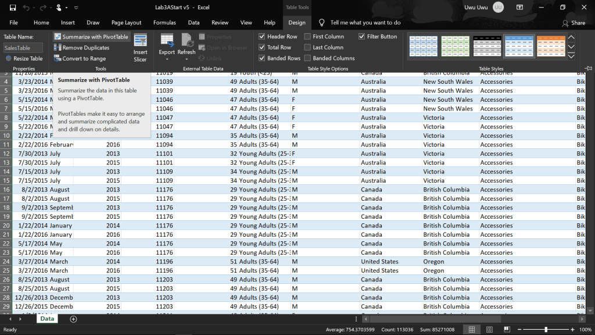Switch to Page Layout view in status bar
The image size is (595, 335).
[489, 330]
